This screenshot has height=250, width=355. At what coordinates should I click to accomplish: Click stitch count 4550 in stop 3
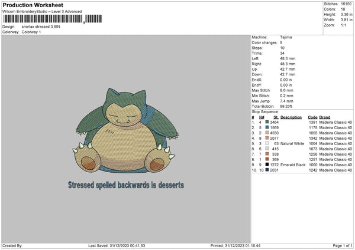click(274, 133)
